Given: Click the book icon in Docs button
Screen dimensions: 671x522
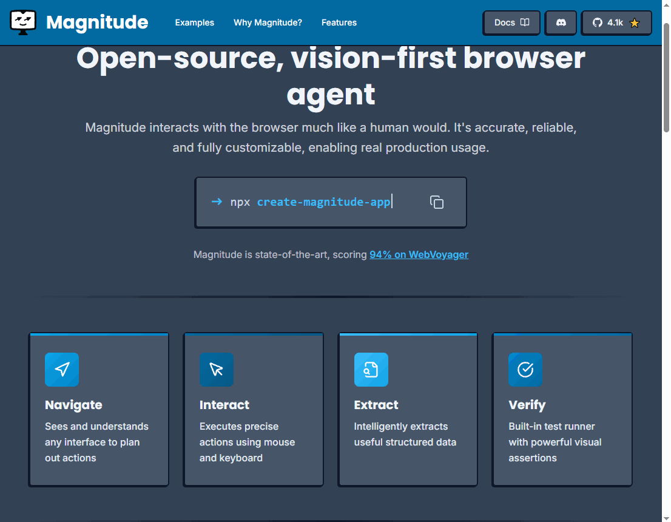Looking at the screenshot, I should pyautogui.click(x=525, y=22).
